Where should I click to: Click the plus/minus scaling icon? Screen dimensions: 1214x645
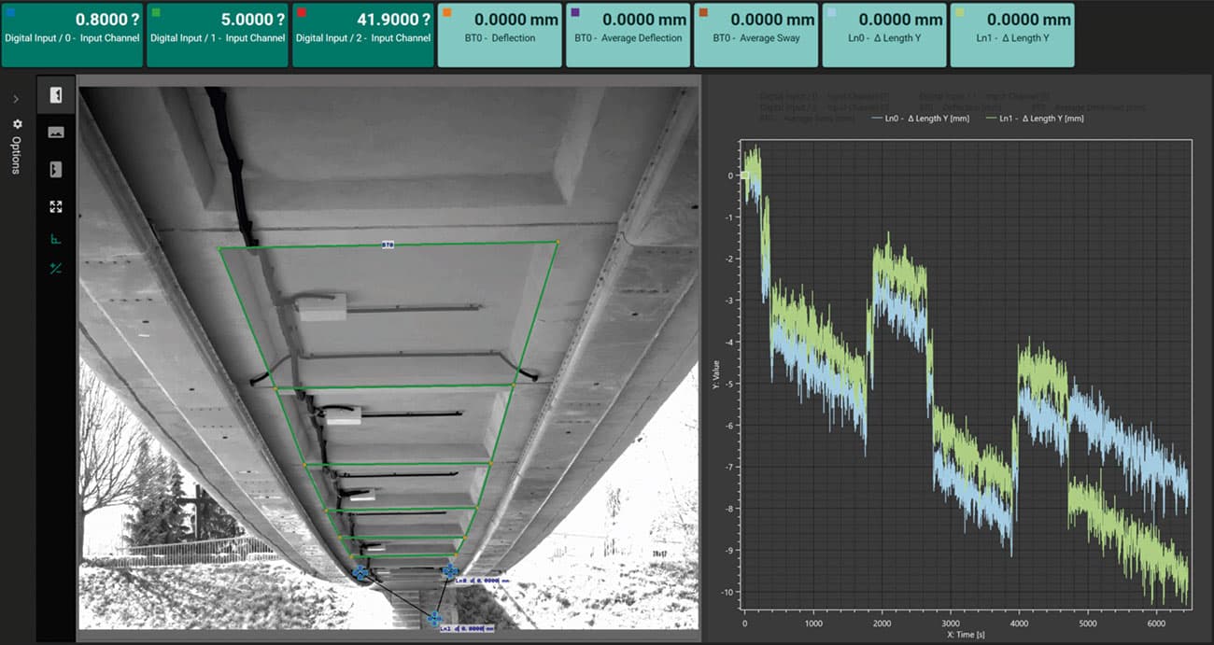(56, 269)
